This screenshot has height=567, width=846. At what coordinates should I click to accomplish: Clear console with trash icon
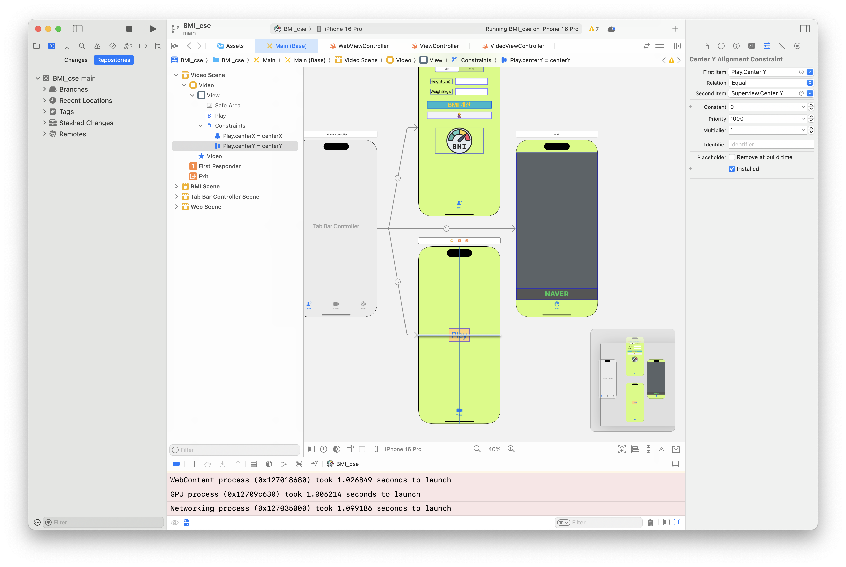click(x=650, y=522)
